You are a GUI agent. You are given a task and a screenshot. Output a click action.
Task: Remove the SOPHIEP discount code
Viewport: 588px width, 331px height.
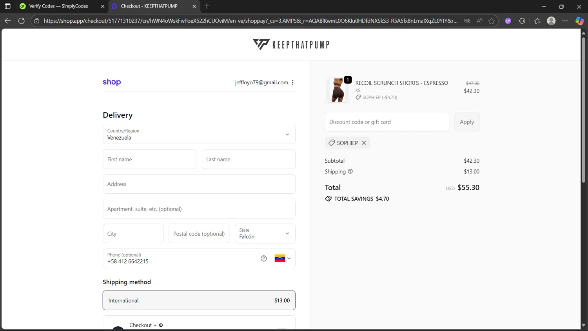(364, 143)
